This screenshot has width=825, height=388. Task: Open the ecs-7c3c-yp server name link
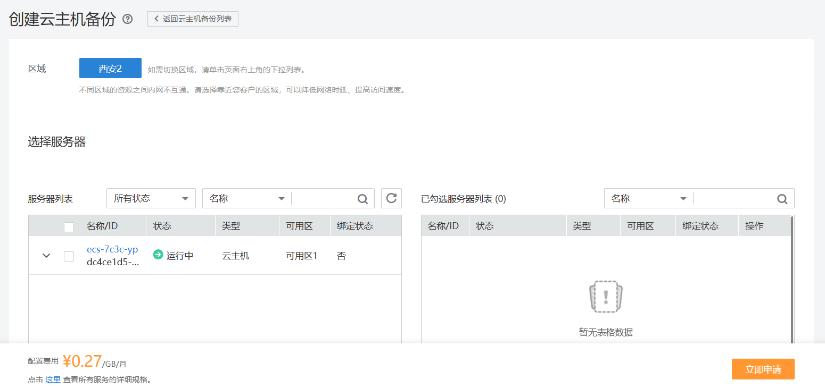[112, 249]
